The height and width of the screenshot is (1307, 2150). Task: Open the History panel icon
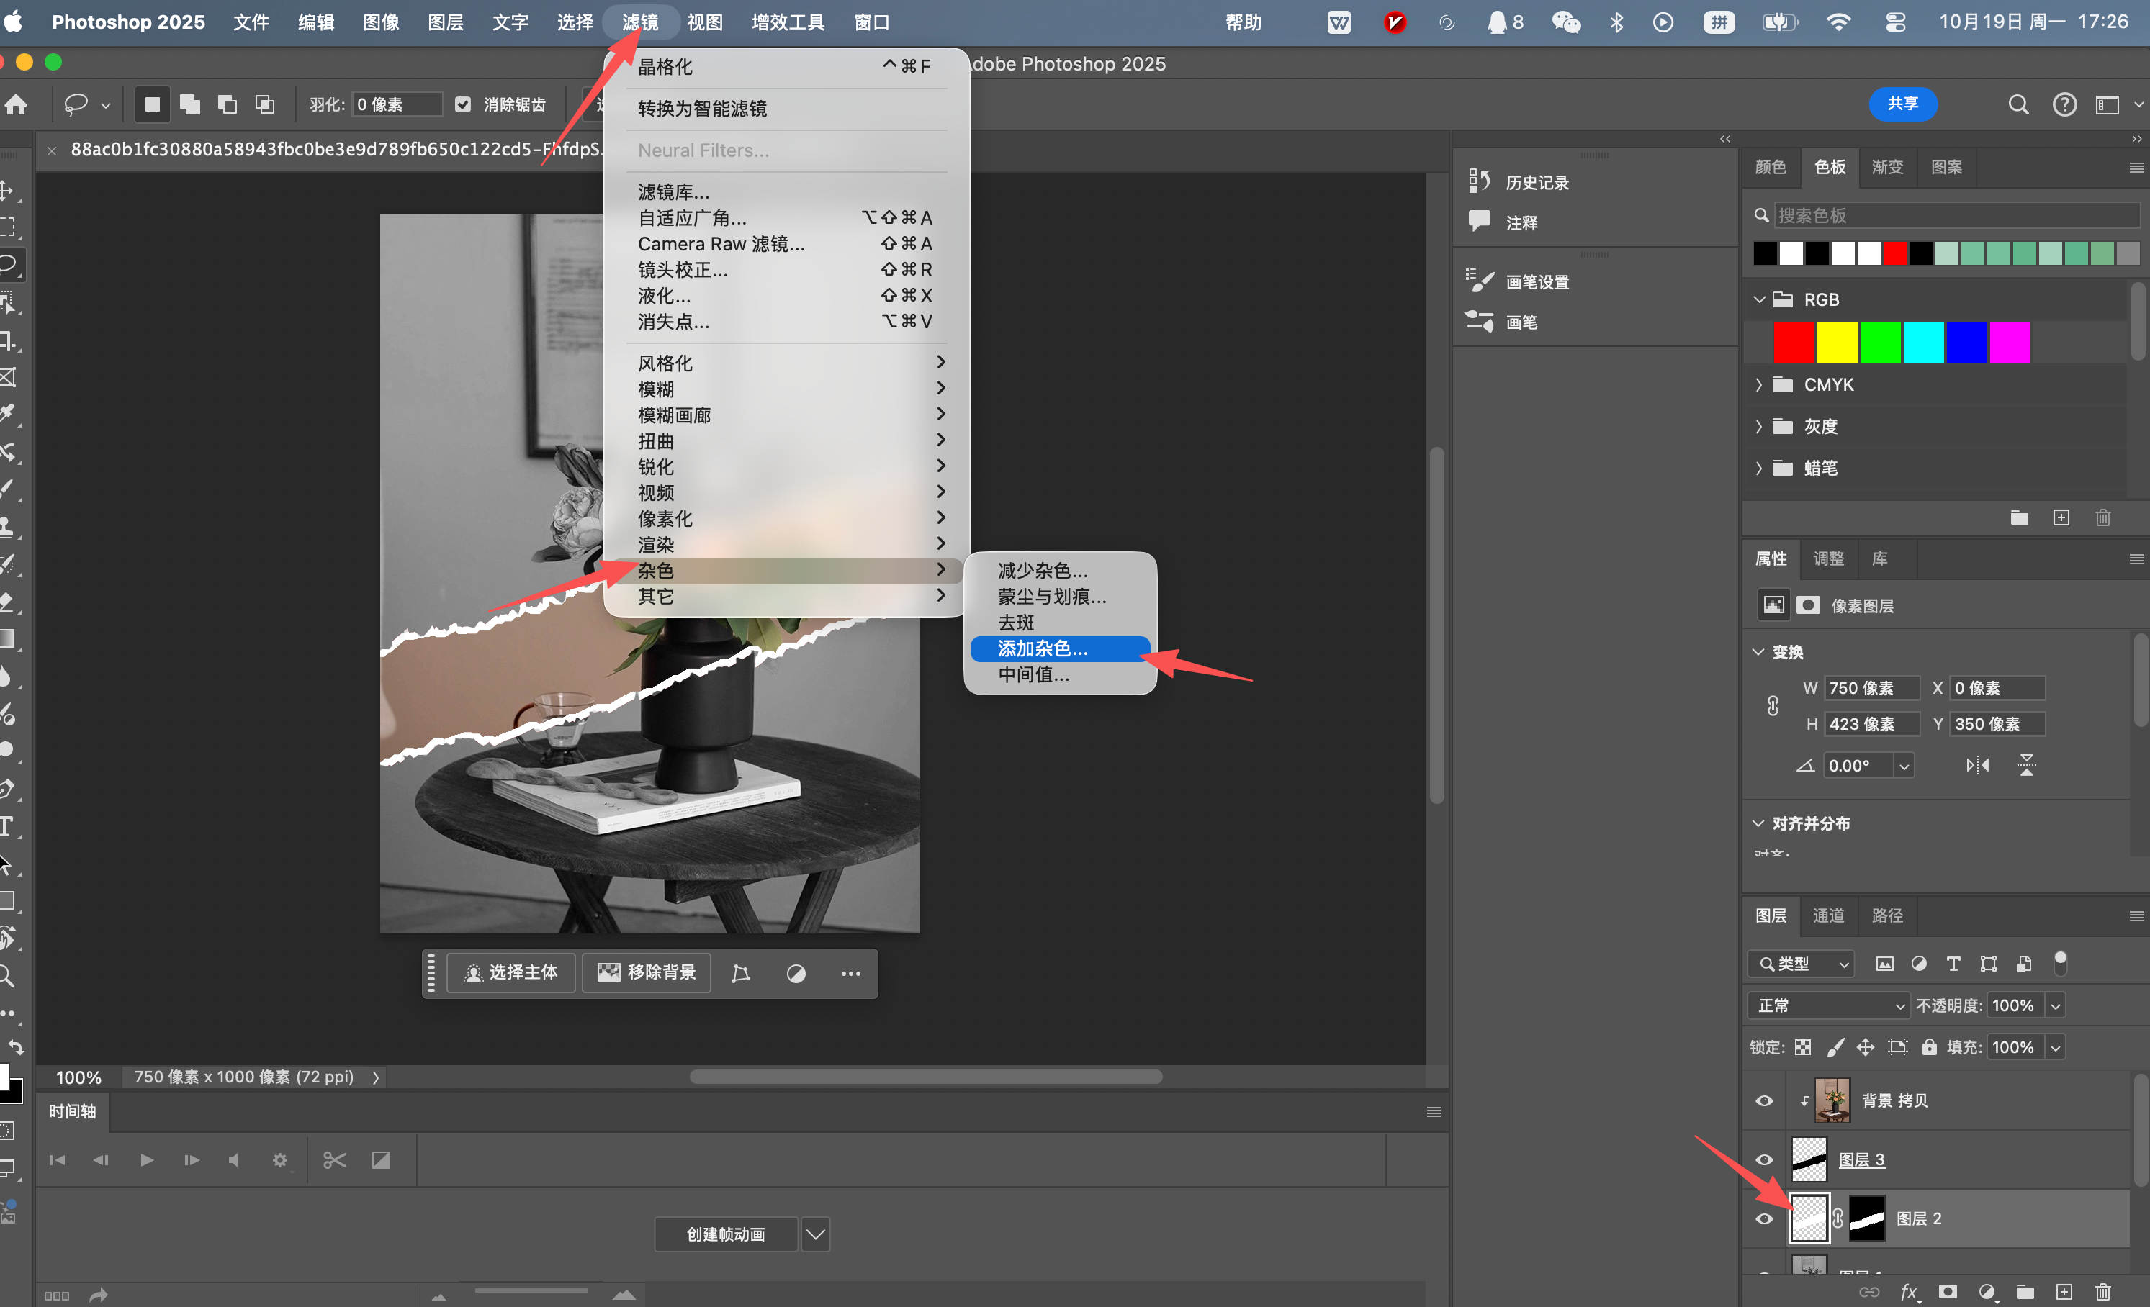click(x=1479, y=181)
